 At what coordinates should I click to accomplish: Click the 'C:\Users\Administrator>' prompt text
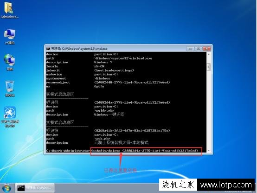pyautogui.click(x=69, y=151)
